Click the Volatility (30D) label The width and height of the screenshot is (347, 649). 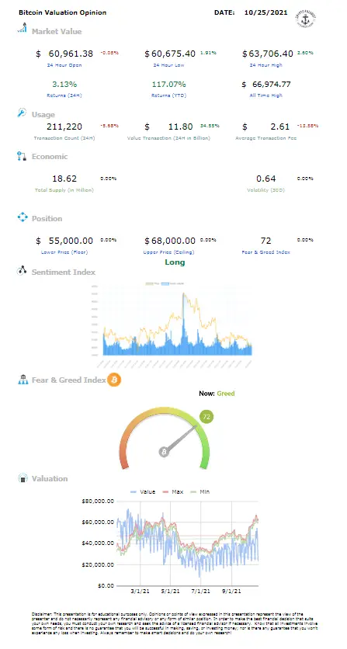pyautogui.click(x=265, y=190)
